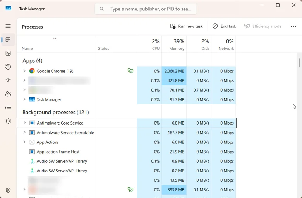Expand the Task Manager process row
The width and height of the screenshot is (302, 198).
[x=24, y=99]
